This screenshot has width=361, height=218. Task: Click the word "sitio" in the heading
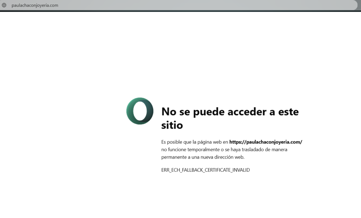tap(172, 125)
